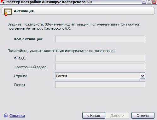
Task: Click the blue help question-mark icon
Action: coord(6,116)
